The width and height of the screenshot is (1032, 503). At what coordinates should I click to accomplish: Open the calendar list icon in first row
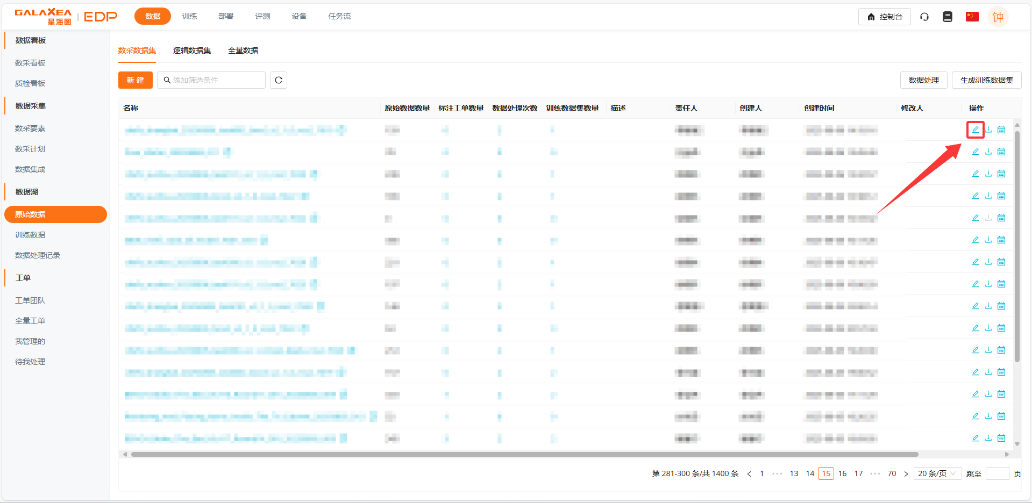tap(1001, 130)
